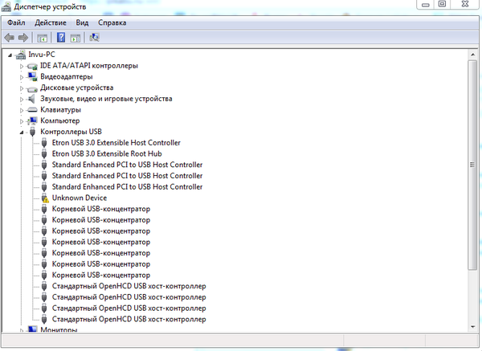This screenshot has height=351, width=482.
Task: Minimize the Диспетчер устройств window
Action: point(426,4)
